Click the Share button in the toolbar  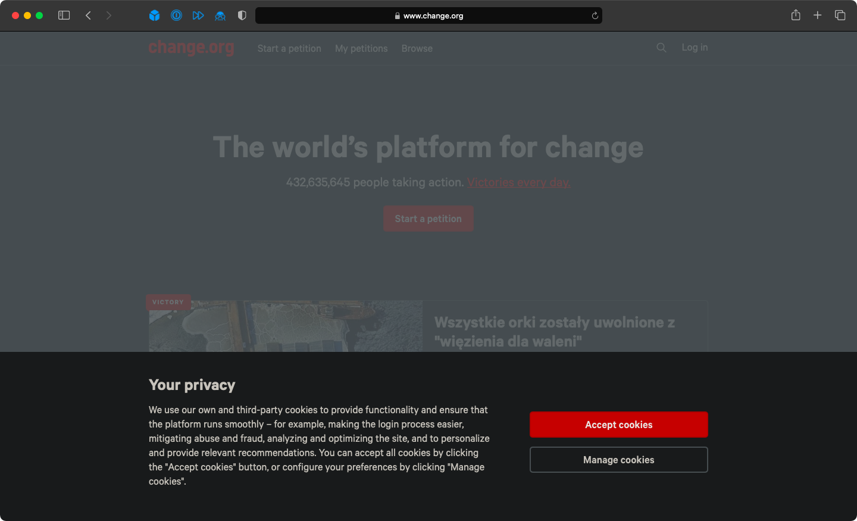(796, 15)
